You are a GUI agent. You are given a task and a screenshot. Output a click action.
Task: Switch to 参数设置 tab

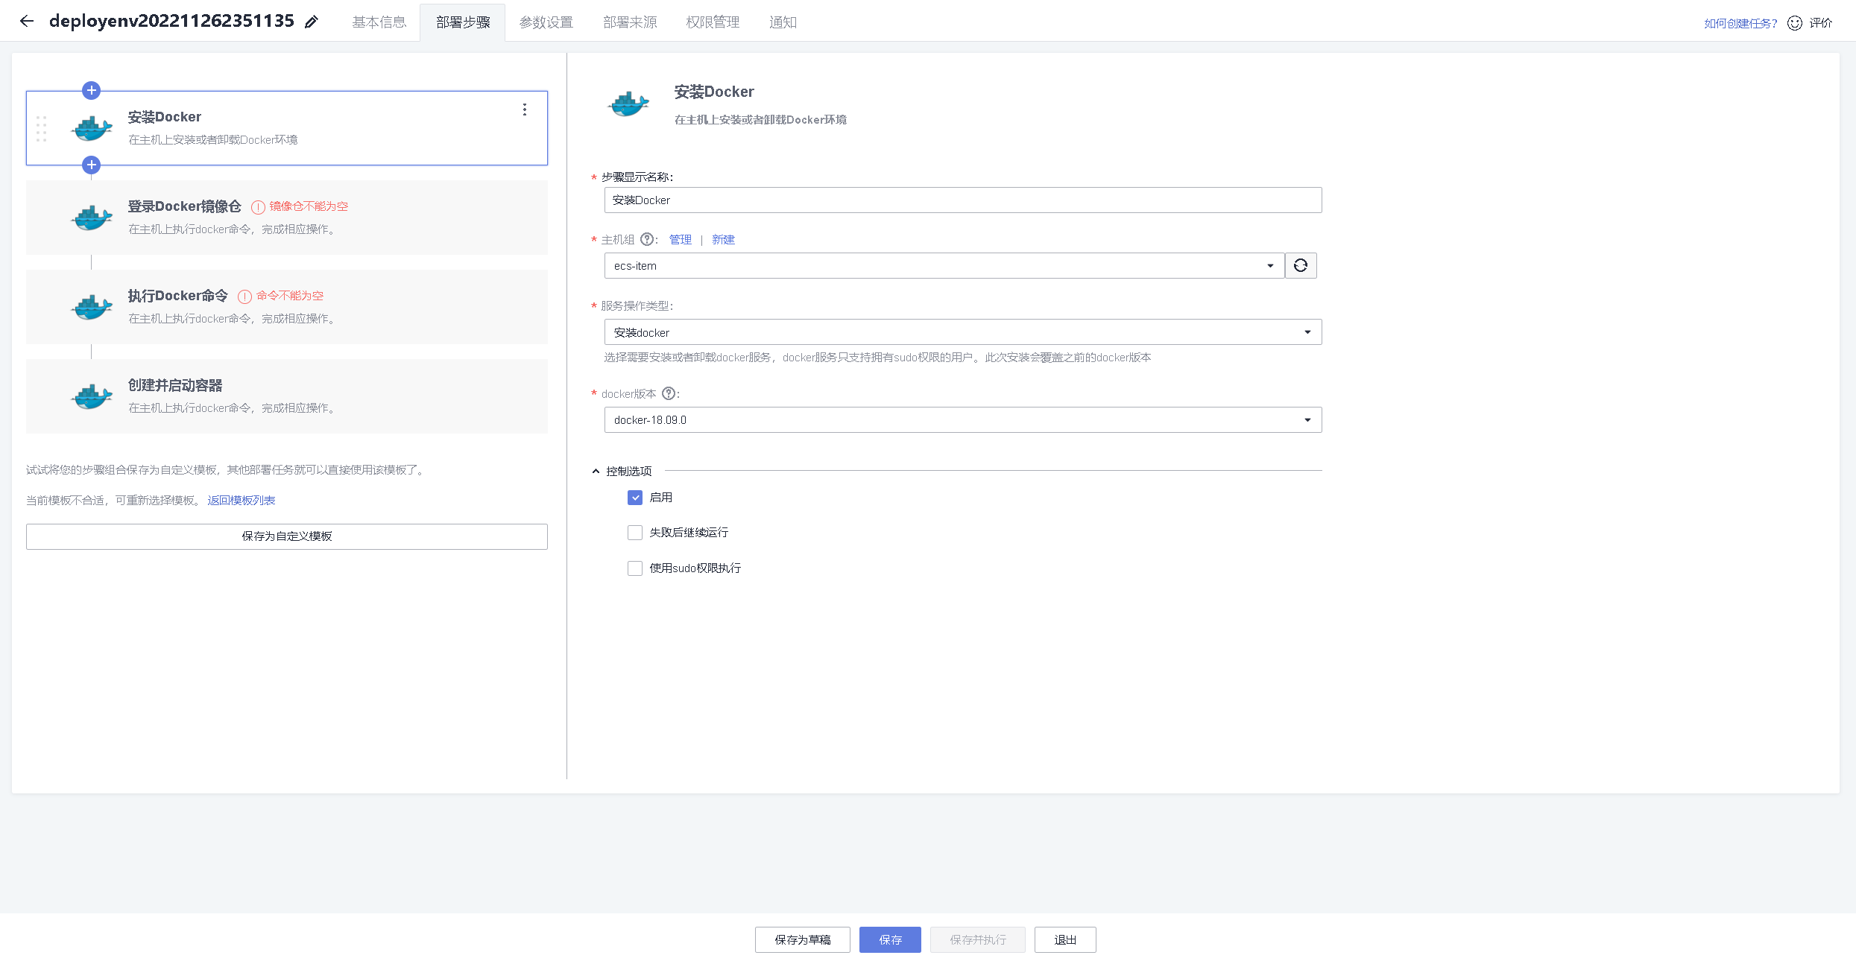coord(546,22)
